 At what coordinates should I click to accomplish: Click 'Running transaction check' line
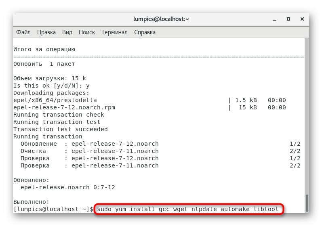(x=59, y=115)
